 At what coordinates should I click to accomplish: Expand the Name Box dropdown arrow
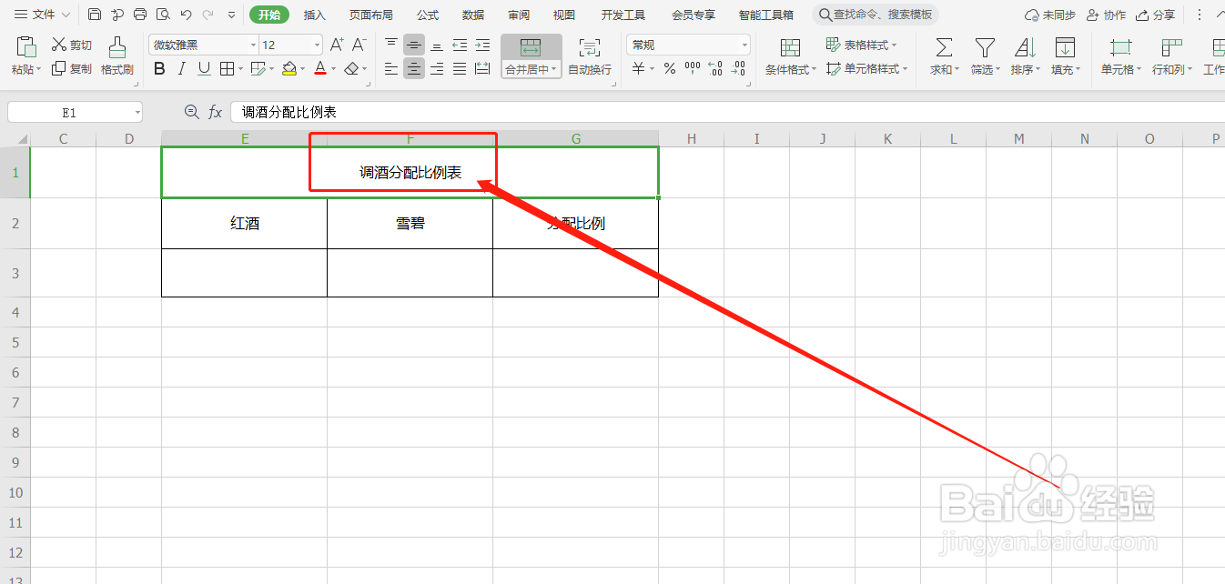click(137, 112)
